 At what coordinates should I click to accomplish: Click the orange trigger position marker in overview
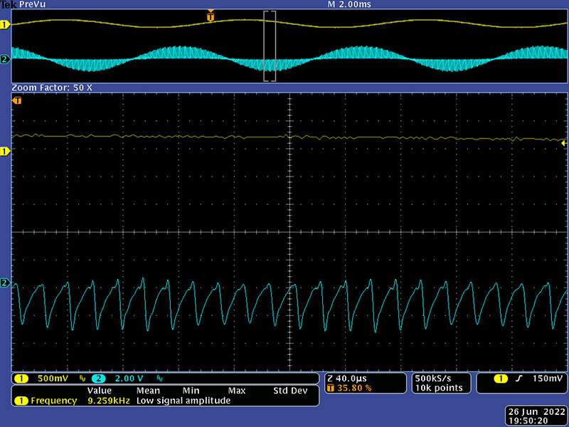coord(211,16)
